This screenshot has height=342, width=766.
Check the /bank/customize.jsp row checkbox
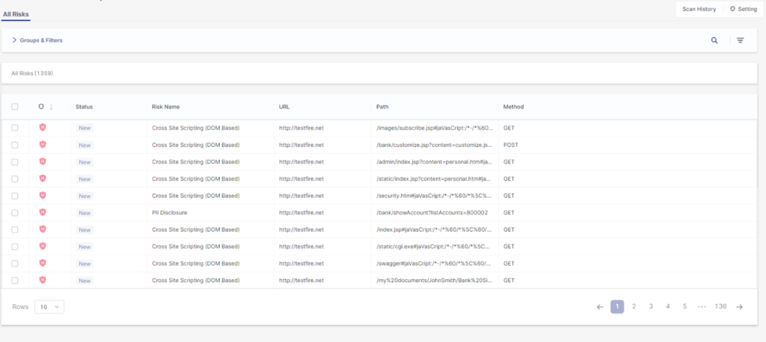pos(15,145)
